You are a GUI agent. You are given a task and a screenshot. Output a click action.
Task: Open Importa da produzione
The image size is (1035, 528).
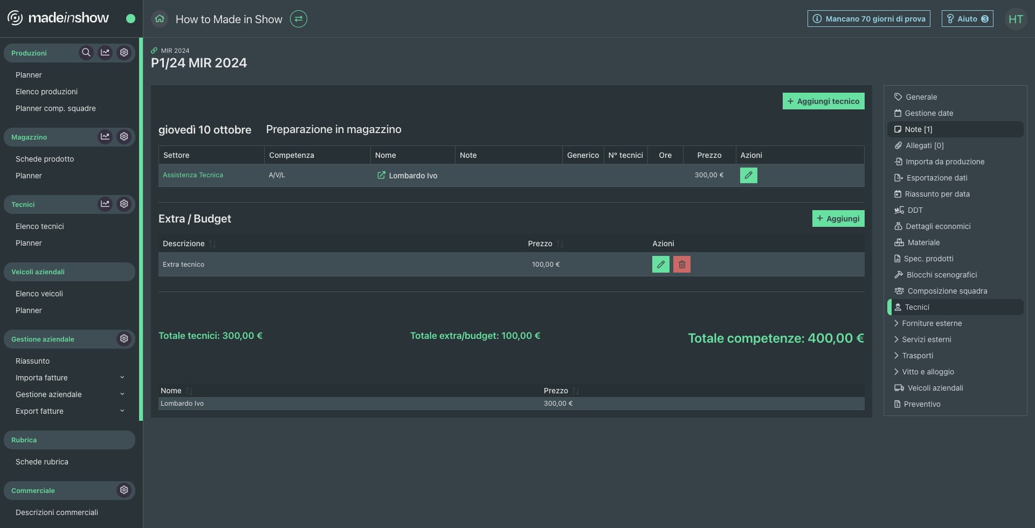click(x=955, y=162)
